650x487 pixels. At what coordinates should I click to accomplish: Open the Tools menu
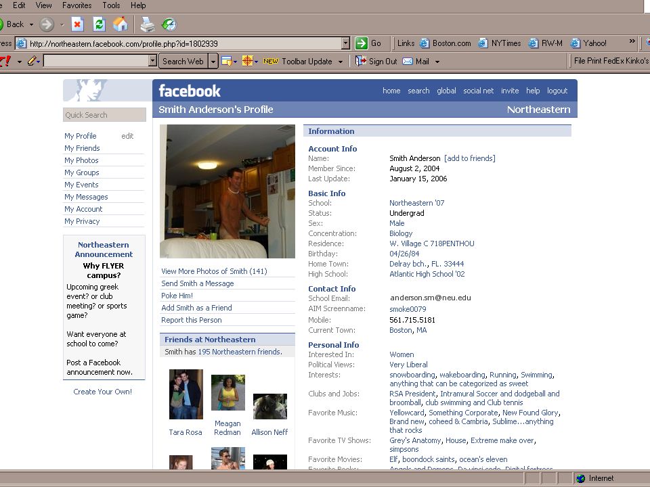(x=111, y=5)
